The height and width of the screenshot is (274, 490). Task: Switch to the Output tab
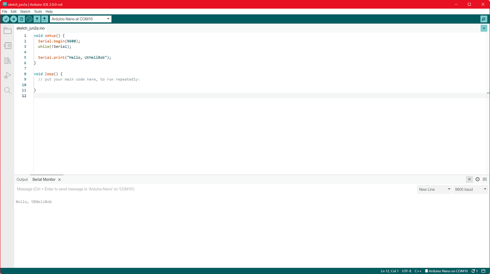coord(22,179)
